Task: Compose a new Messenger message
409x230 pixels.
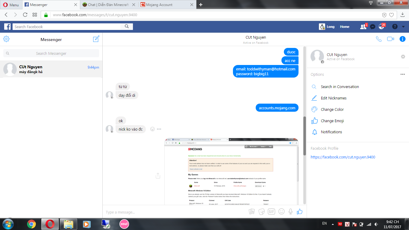Action: (x=96, y=39)
